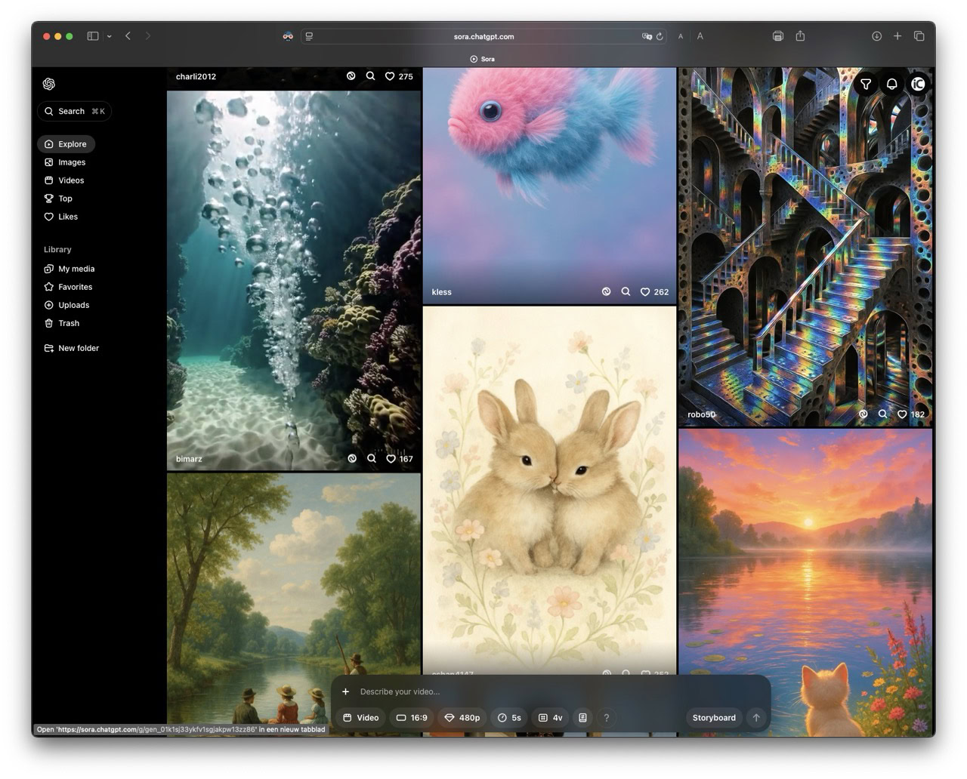Viewport: 967px width, 779px height.
Task: Open the presets icon beside 4v
Action: [582, 718]
